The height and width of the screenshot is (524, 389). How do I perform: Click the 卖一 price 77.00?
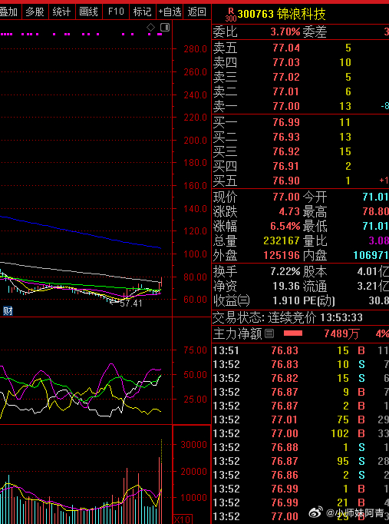click(286, 106)
